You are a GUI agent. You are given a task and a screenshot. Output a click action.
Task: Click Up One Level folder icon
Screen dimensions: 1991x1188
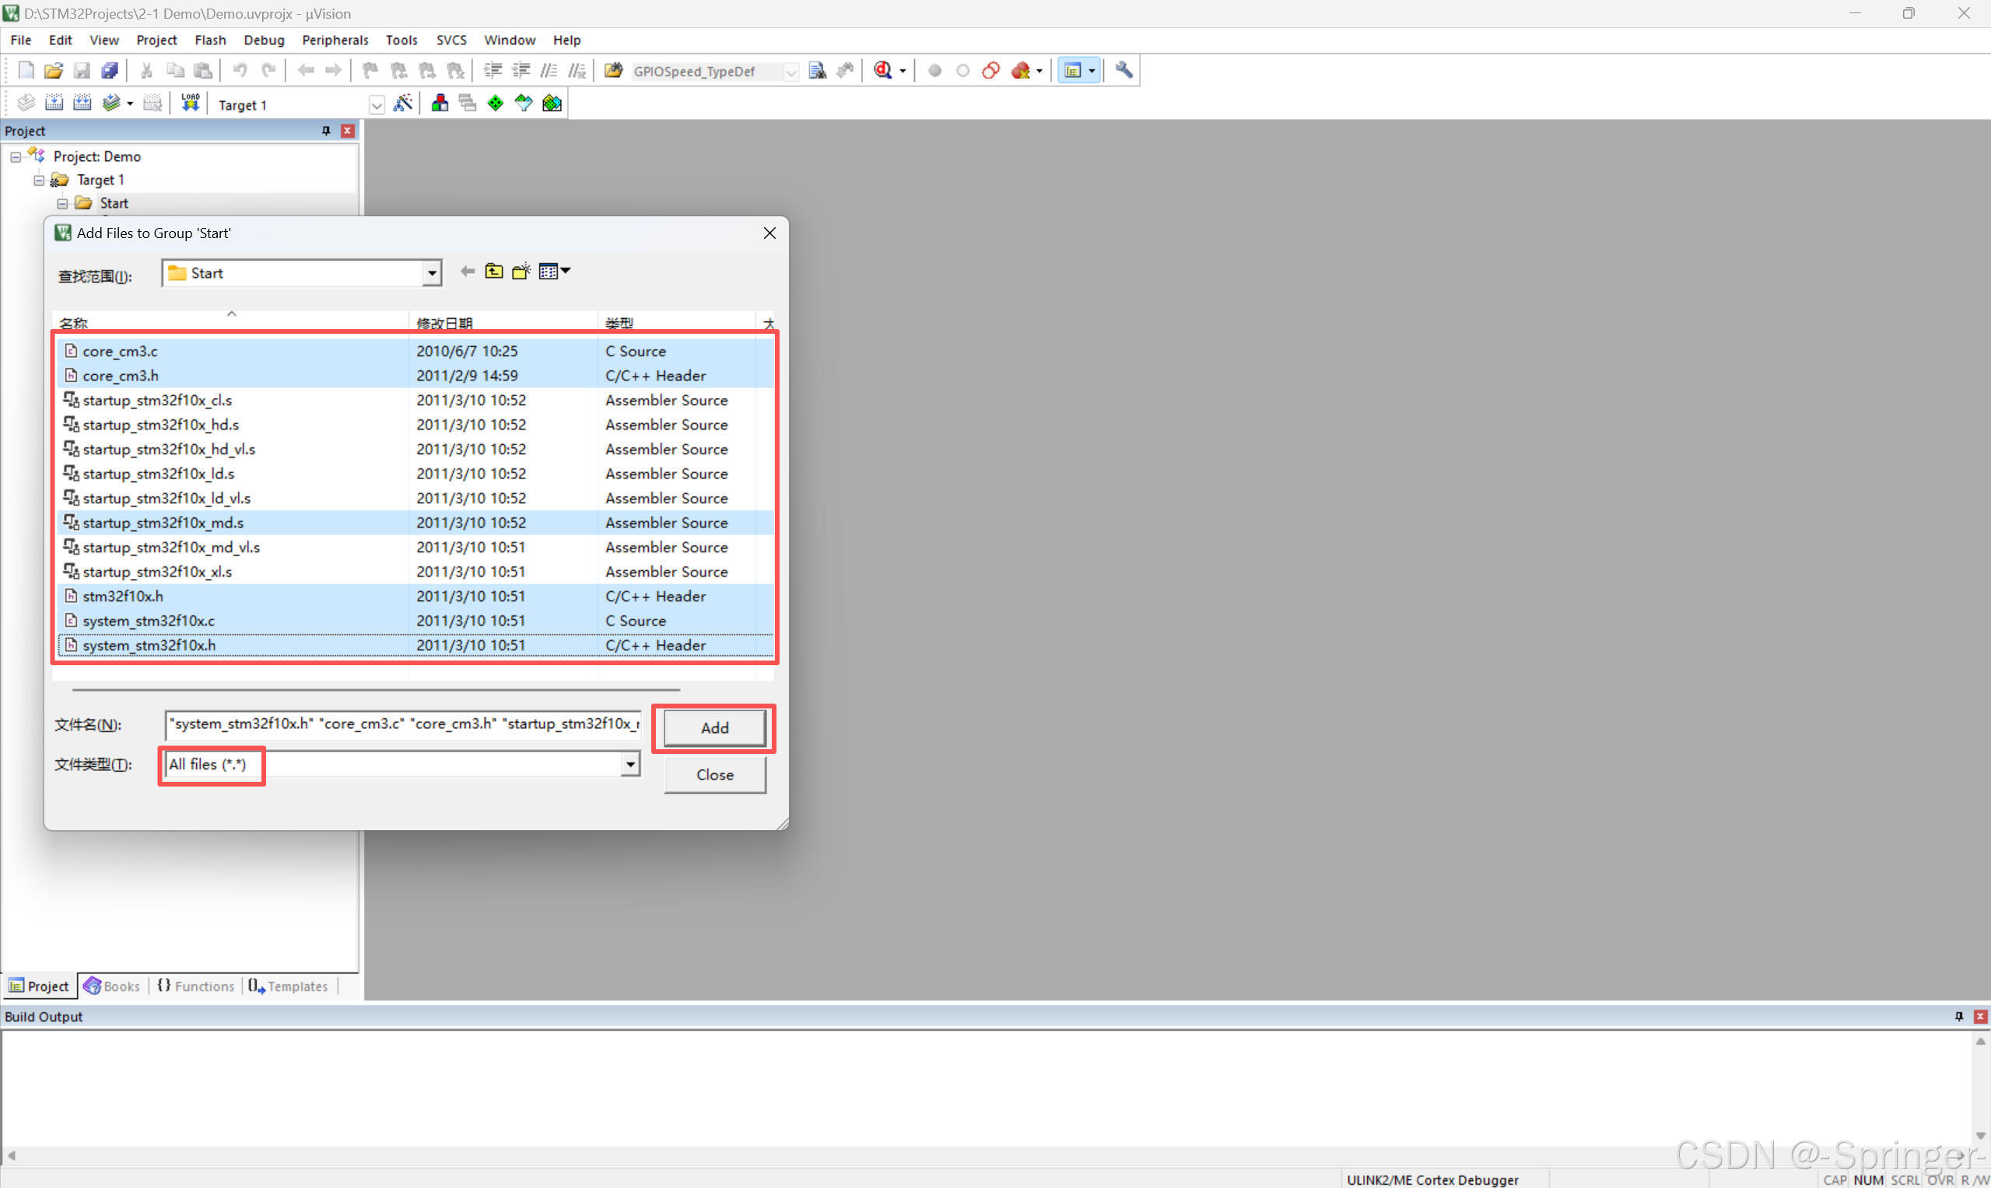click(x=494, y=272)
